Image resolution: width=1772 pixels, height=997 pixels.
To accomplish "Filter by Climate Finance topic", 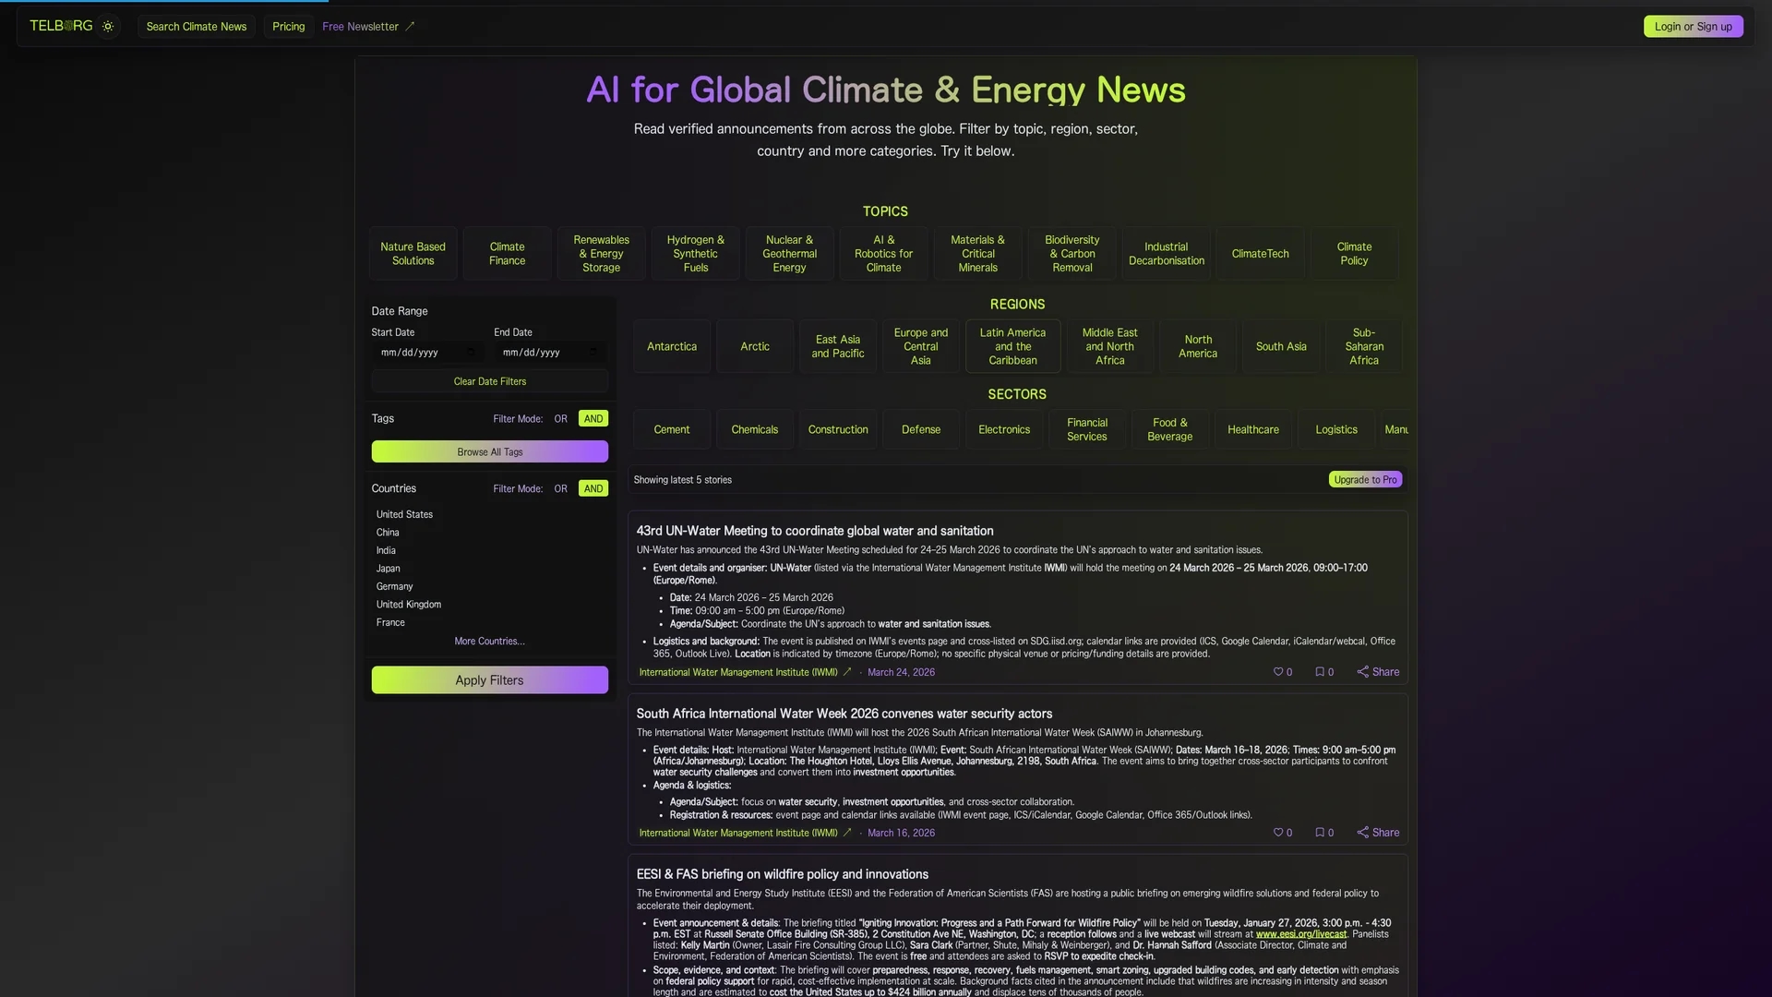I will 508,254.
